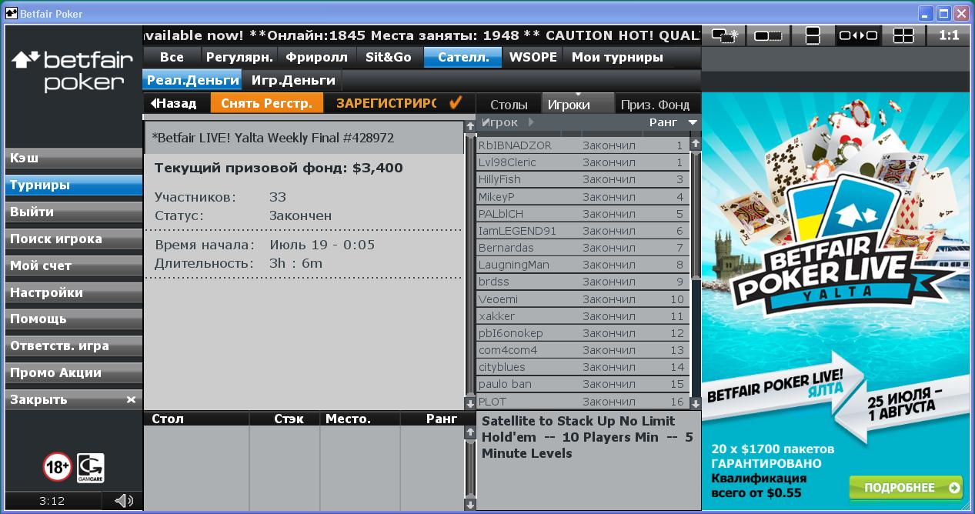This screenshot has height=514, width=975.
Task: Click tournament info panel scroll-down arrow
Action: [470, 403]
